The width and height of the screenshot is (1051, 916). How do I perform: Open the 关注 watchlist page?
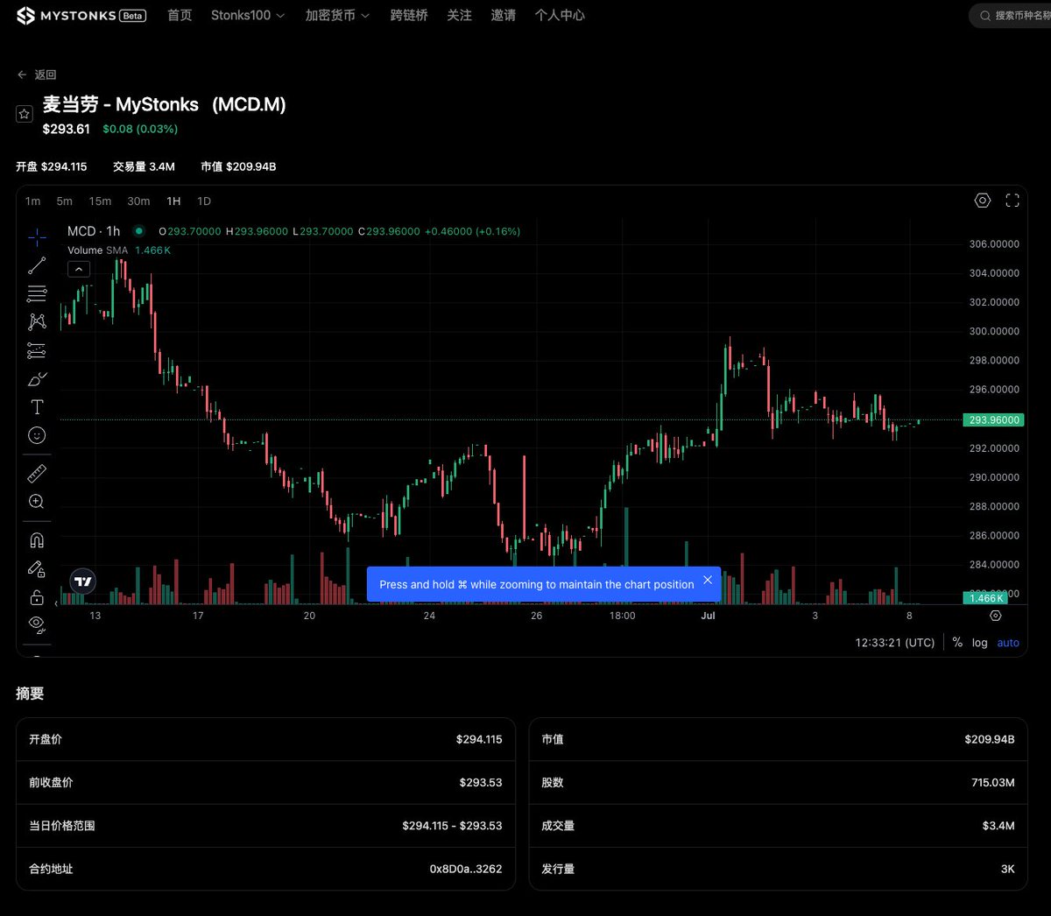(459, 16)
